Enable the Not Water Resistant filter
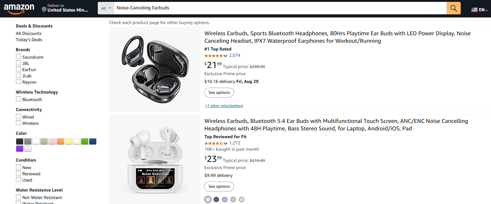The image size is (491, 204). pyautogui.click(x=18, y=197)
